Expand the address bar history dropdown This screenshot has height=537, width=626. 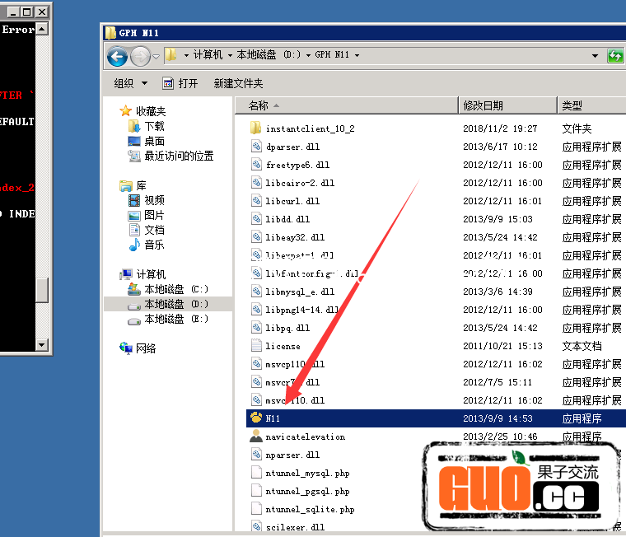tap(595, 56)
